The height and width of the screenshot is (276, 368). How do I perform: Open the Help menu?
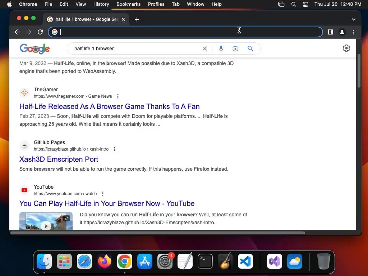(x=216, y=4)
